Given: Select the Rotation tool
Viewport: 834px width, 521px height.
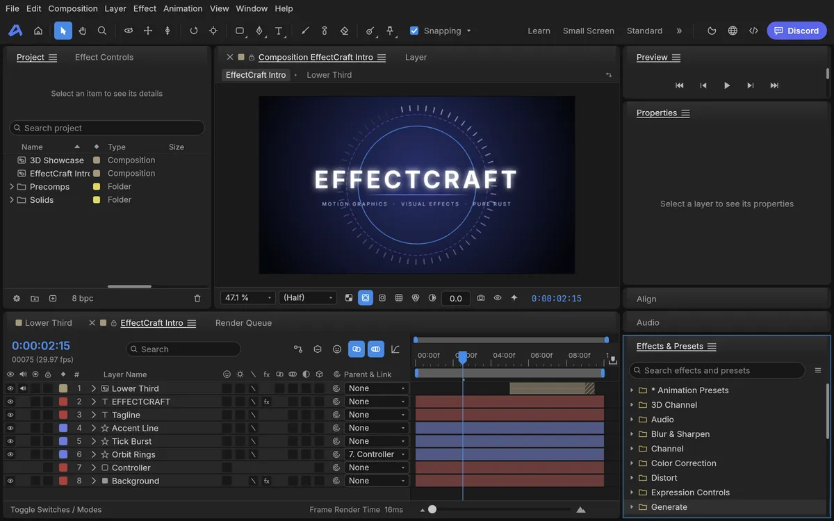Looking at the screenshot, I should pyautogui.click(x=194, y=31).
